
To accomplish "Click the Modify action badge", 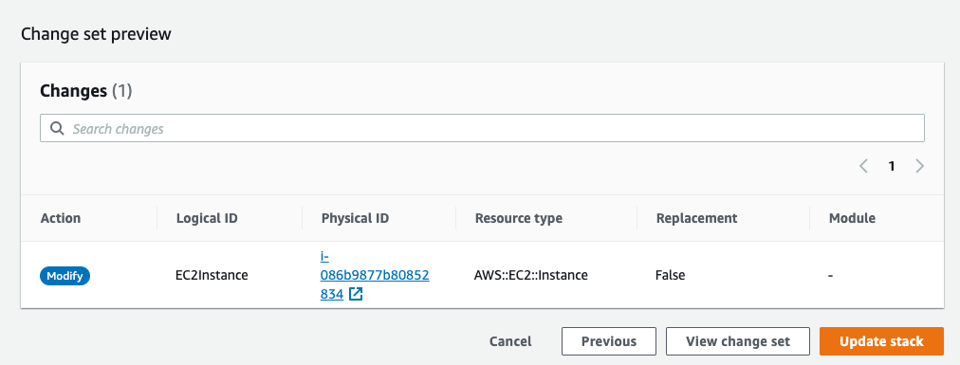I will point(65,276).
